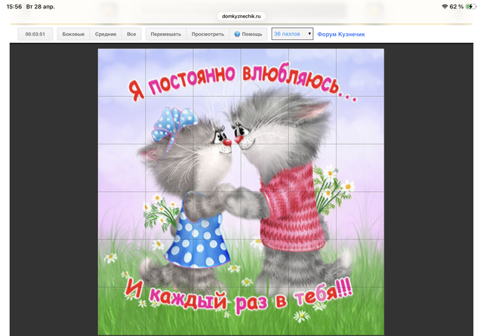The width and height of the screenshot is (483, 336).
Task: Tap the 15:56 clock in status bar
Action: coord(14,7)
